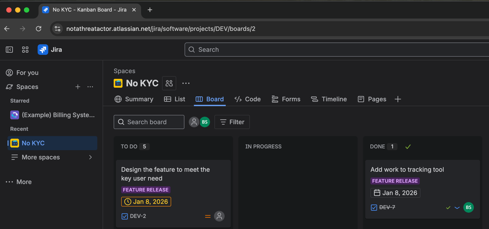Open the three-dot menu beside No KYC title
This screenshot has height=229, width=489.
pos(186,83)
